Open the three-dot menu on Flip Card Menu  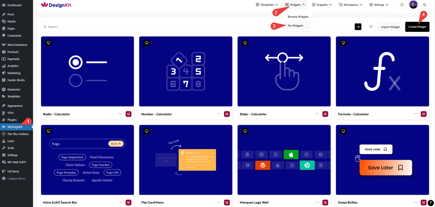(219, 202)
